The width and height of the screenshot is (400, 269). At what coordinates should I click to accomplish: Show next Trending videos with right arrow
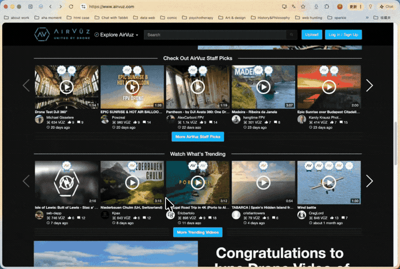click(369, 181)
